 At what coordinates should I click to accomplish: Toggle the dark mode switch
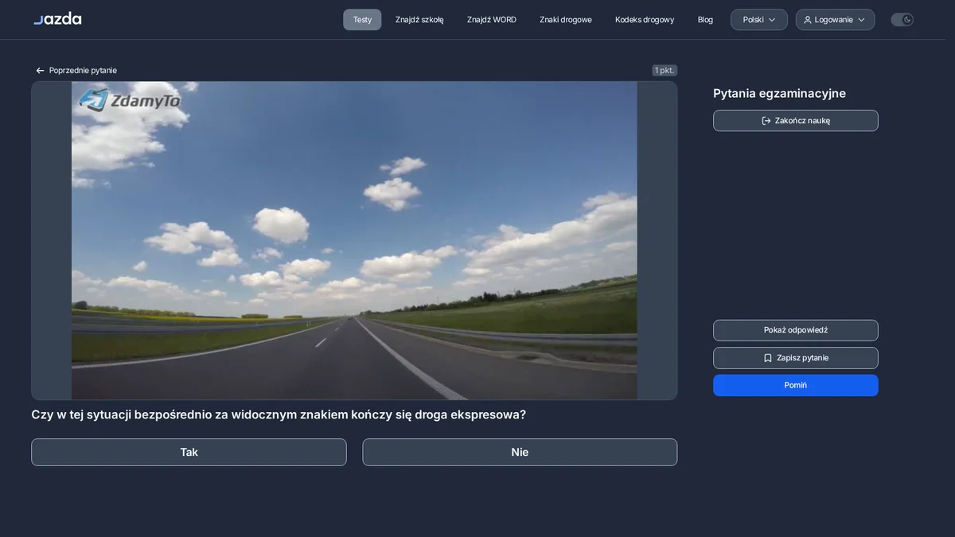pyautogui.click(x=902, y=20)
